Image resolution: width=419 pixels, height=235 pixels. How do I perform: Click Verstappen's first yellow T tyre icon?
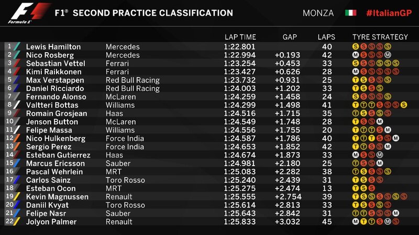[356, 80]
